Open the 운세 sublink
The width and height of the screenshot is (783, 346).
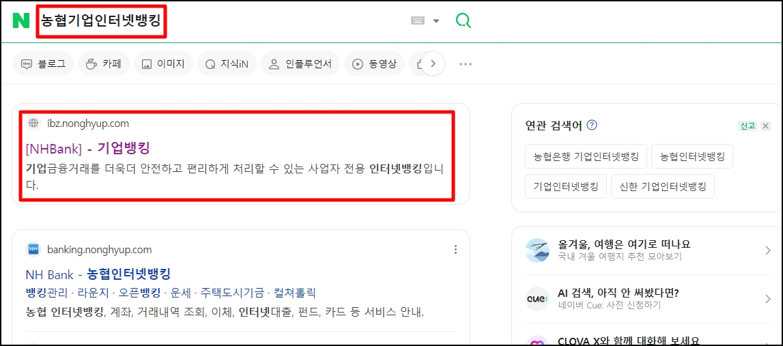(x=180, y=293)
